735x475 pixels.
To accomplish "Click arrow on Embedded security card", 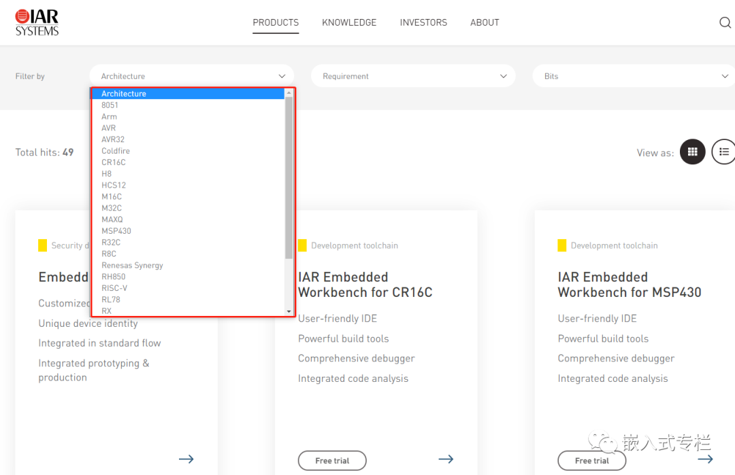I will click(x=186, y=459).
